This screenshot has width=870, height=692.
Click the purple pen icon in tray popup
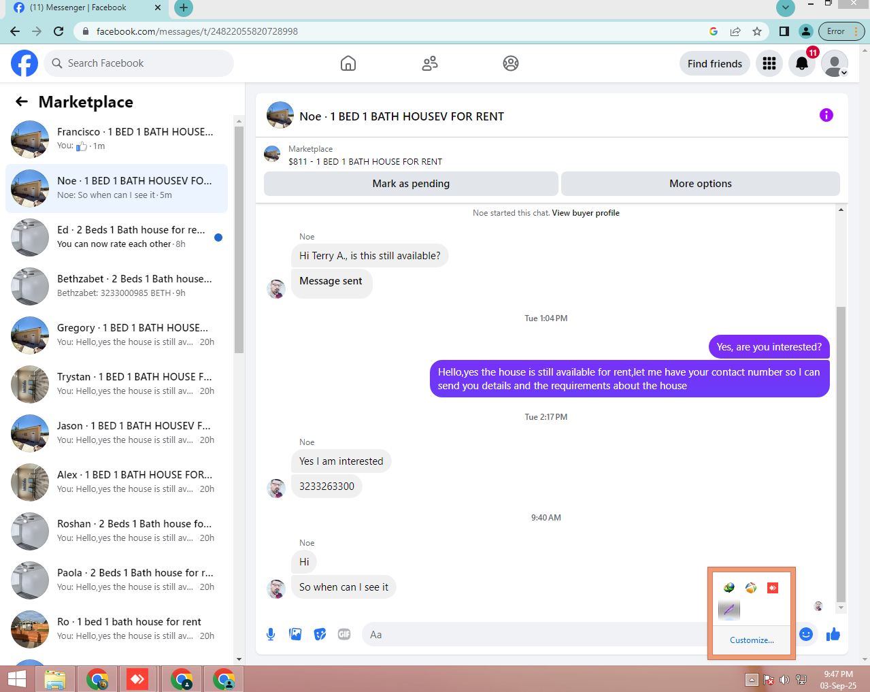[729, 610]
